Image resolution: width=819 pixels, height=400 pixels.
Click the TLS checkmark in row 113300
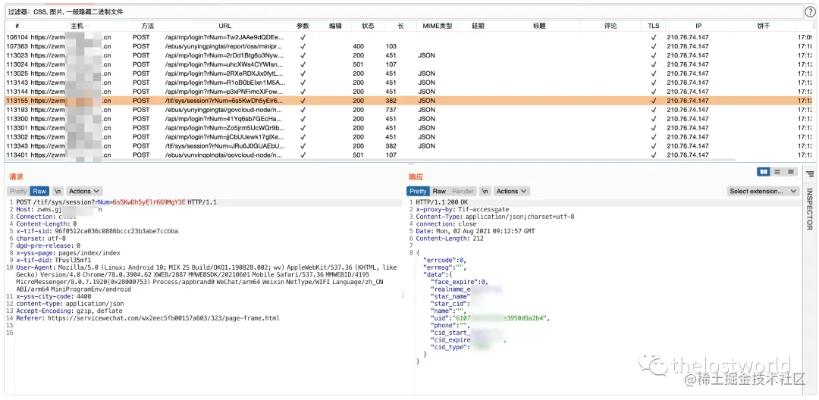[x=654, y=119]
